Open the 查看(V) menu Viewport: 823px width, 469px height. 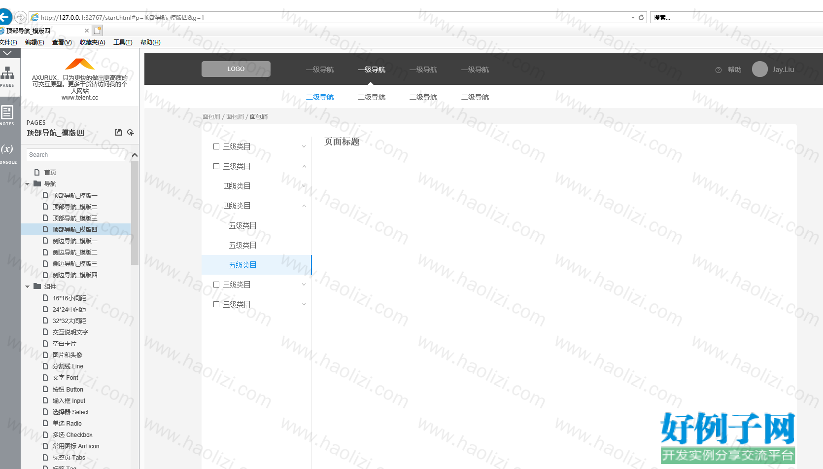[62, 42]
